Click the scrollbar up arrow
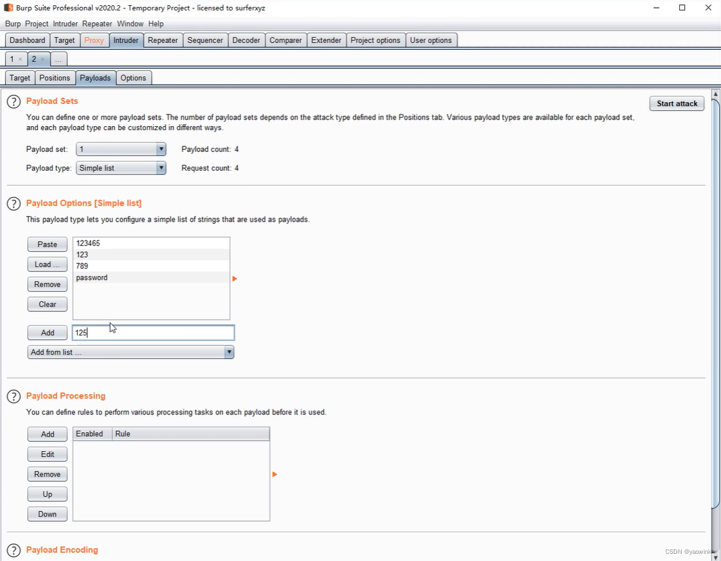The width and height of the screenshot is (721, 561). pyautogui.click(x=716, y=93)
